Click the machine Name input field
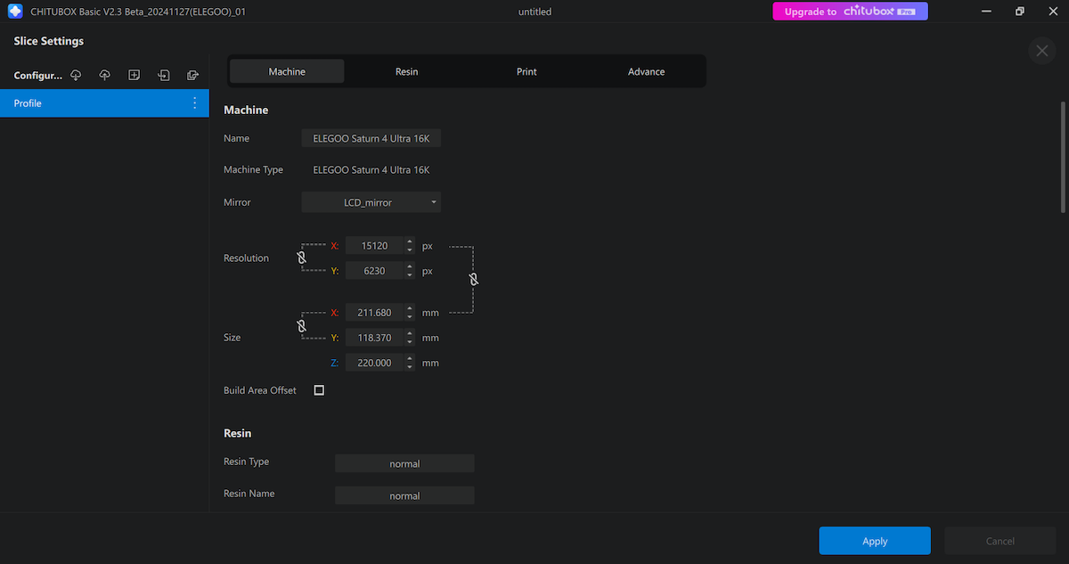The image size is (1069, 564). click(x=371, y=138)
